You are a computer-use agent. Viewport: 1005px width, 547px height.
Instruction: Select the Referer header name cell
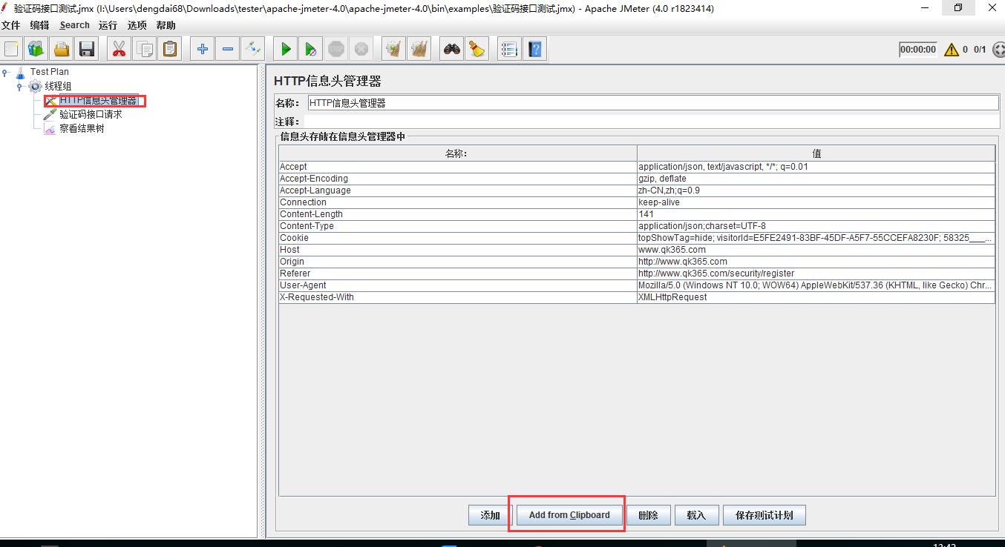458,273
